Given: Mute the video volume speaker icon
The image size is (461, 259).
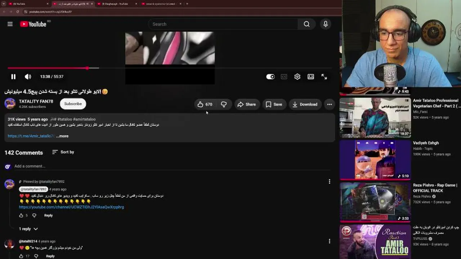Looking at the screenshot, I should coord(28,77).
